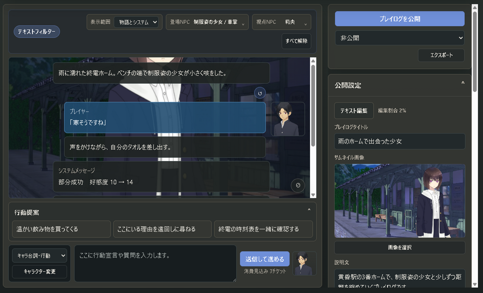Click the player line 「寒そうですね」
Viewport: 483px width, 293px height.
coord(88,123)
